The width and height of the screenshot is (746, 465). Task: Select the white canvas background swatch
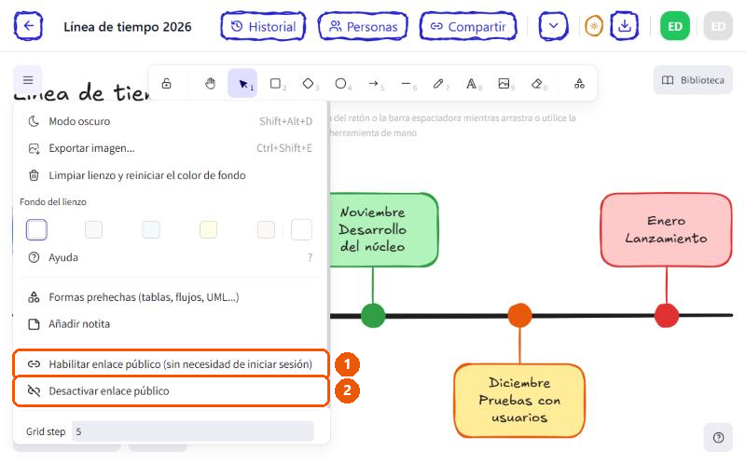tap(36, 229)
